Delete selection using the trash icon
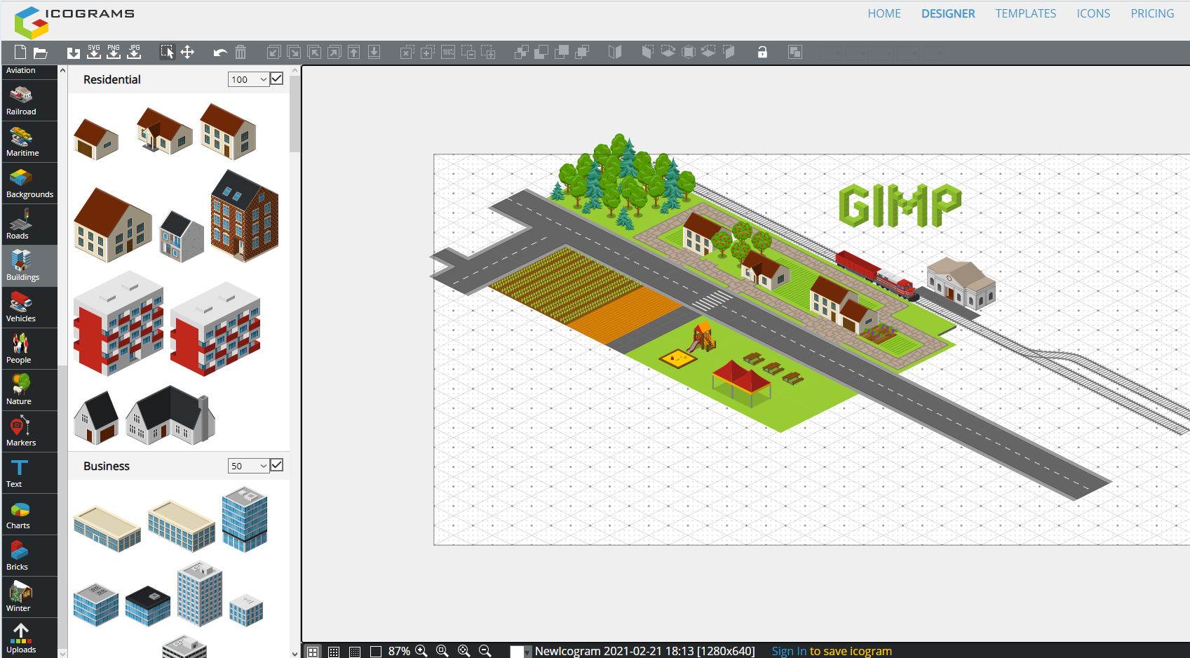The image size is (1190, 658). click(241, 52)
